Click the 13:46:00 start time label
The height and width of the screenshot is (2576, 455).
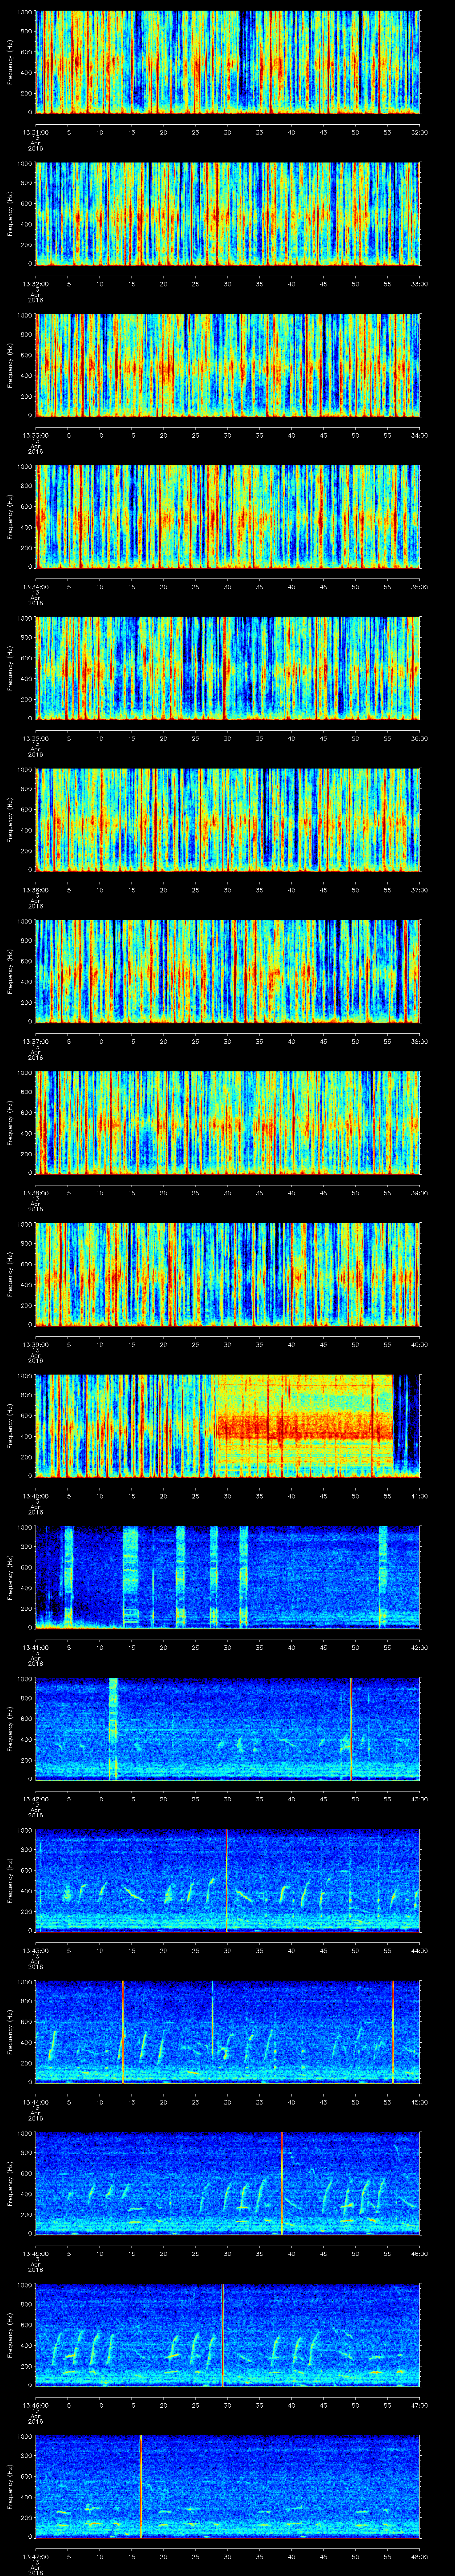click(x=36, y=2404)
